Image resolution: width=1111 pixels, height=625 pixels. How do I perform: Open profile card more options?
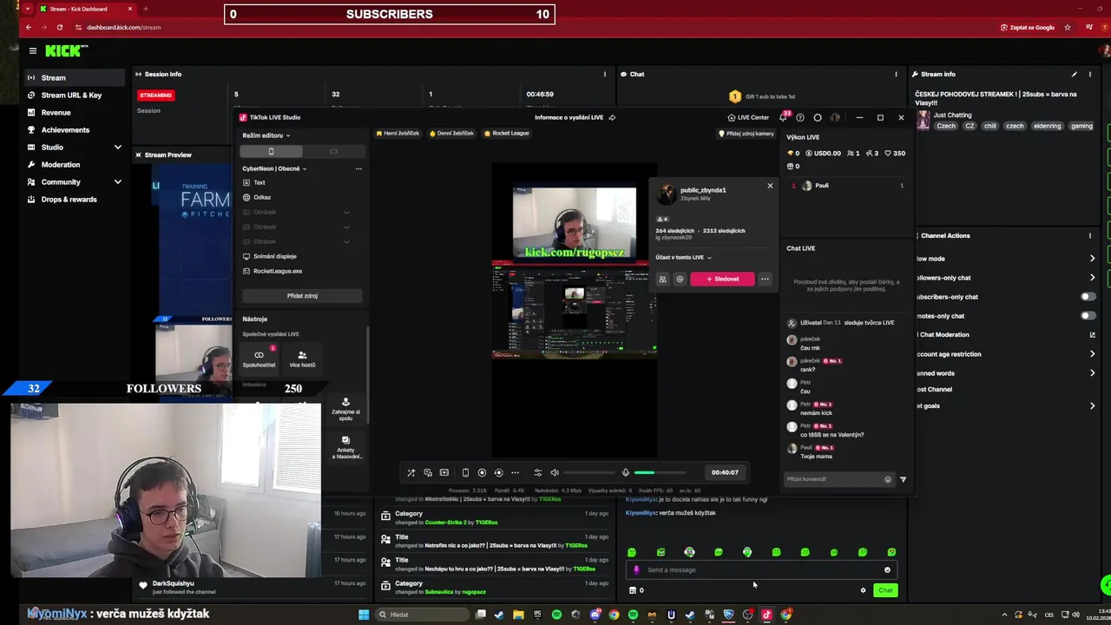[765, 280]
